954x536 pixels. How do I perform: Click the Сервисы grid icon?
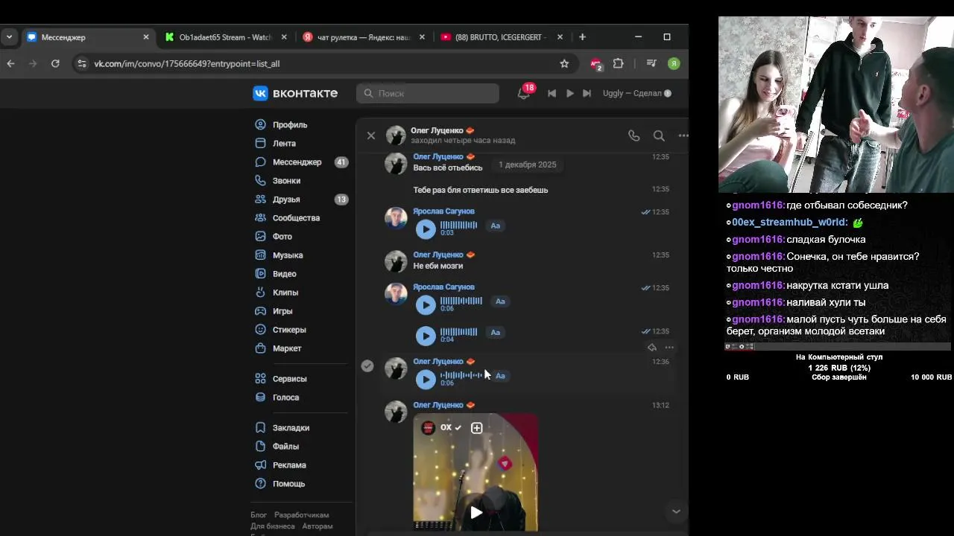(260, 379)
